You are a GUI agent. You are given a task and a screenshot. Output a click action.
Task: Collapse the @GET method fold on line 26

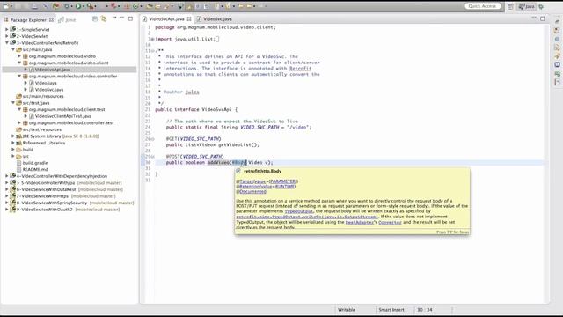[152, 139]
